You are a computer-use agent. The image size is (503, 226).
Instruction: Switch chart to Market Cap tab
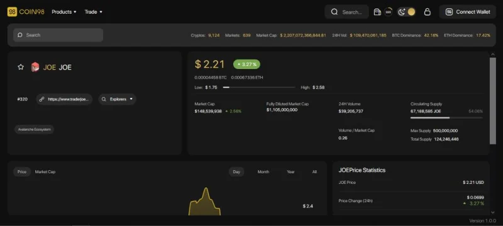45,172
